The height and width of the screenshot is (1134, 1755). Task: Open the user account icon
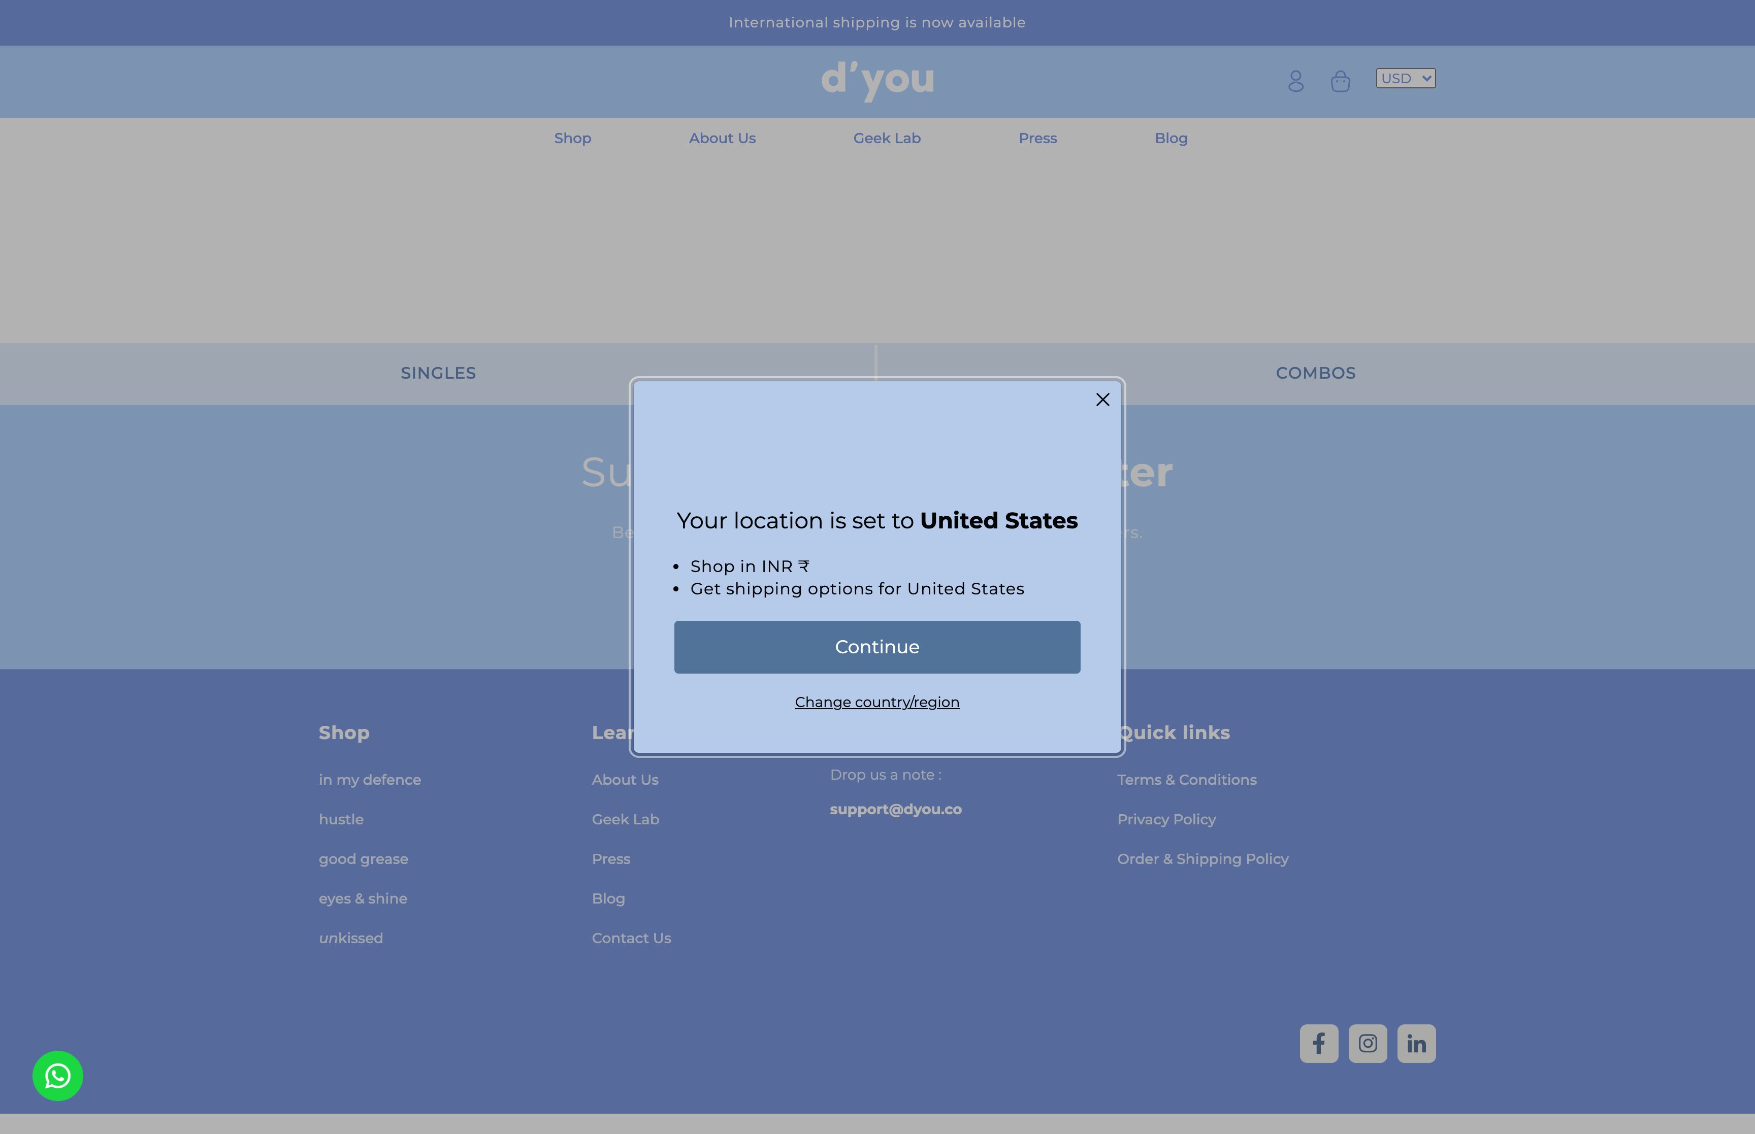[x=1295, y=81]
